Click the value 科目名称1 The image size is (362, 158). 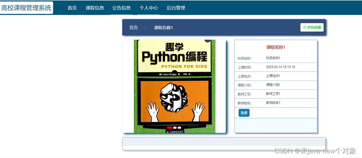(273, 58)
